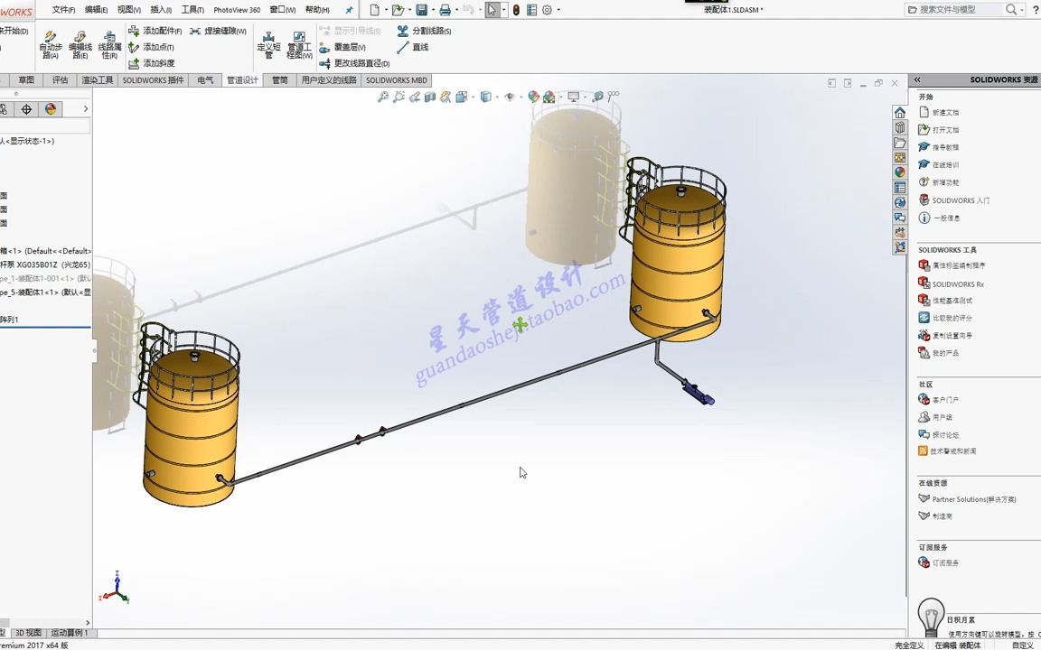Expand the Save button dropdown arrow

pos(433,10)
